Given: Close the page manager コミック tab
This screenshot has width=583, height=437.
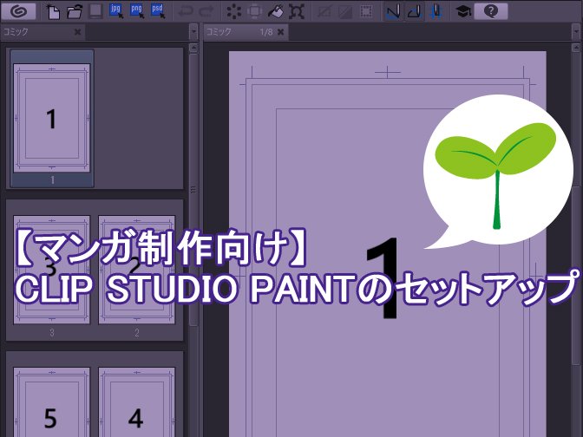Looking at the screenshot, I should point(77,32).
